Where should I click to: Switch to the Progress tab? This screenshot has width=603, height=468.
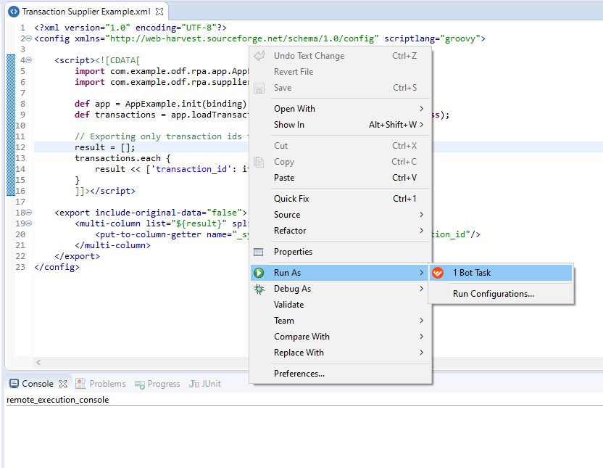click(x=157, y=384)
